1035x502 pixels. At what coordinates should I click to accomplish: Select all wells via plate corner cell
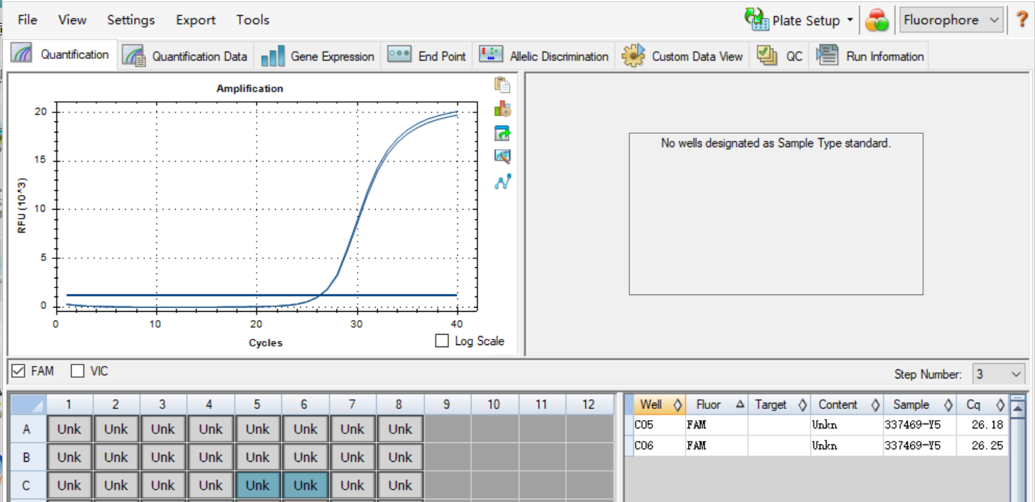click(28, 404)
